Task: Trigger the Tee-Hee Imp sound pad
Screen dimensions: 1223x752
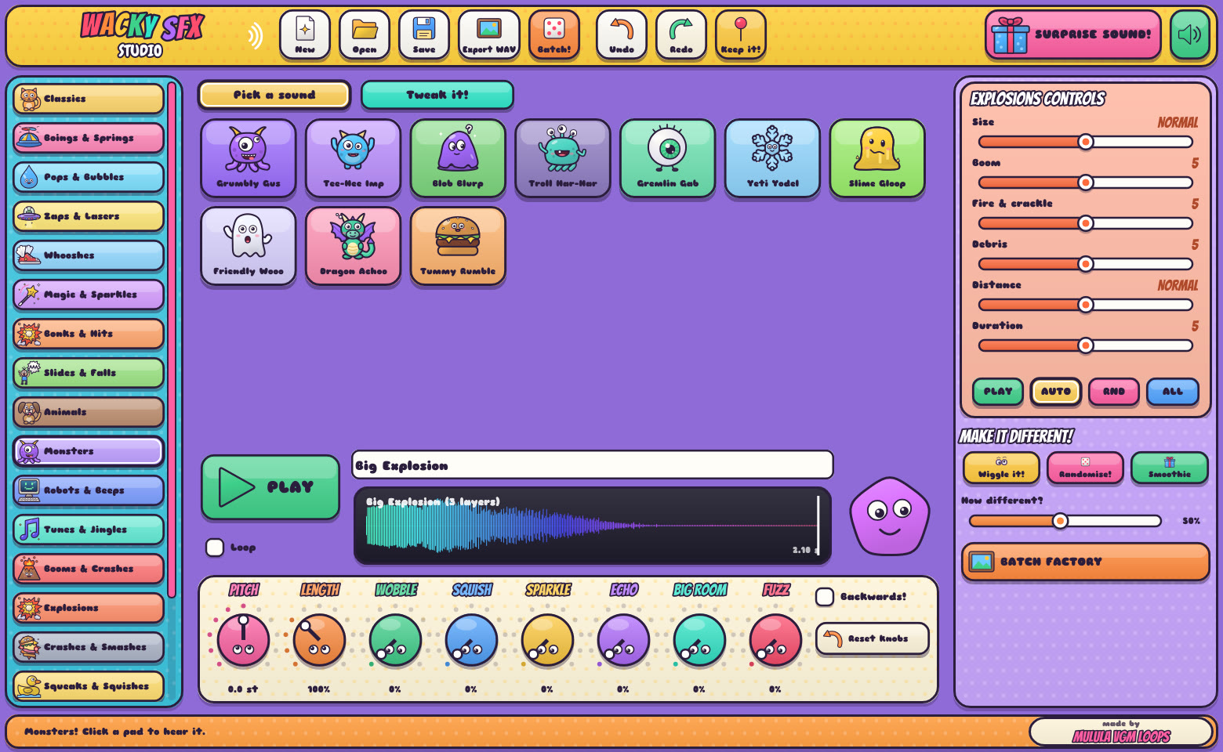Action: (x=353, y=158)
